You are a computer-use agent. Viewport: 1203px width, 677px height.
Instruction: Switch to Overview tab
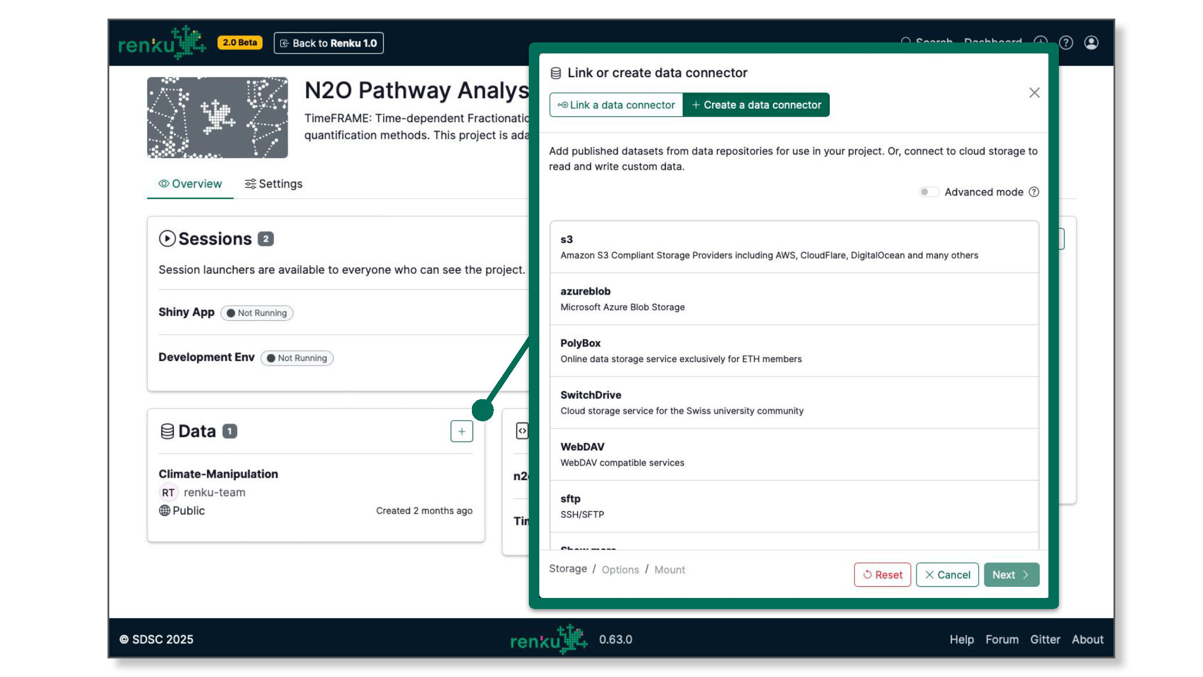[x=189, y=184]
